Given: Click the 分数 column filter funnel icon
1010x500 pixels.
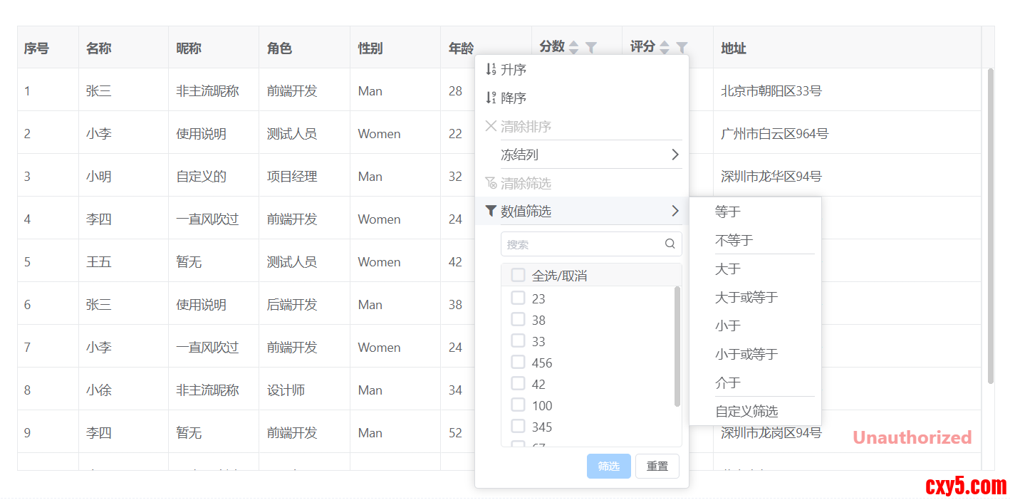Looking at the screenshot, I should [x=590, y=48].
